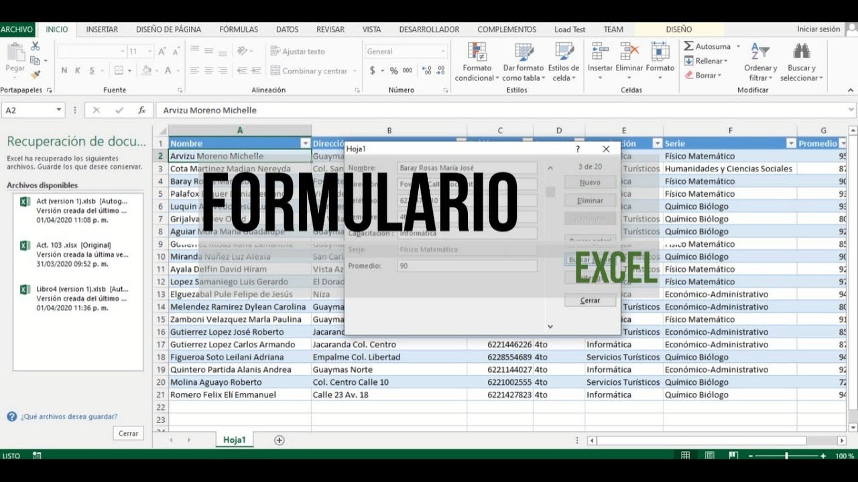Click the Formato cells icon
Viewport: 858px width, 482px height.
point(660,52)
